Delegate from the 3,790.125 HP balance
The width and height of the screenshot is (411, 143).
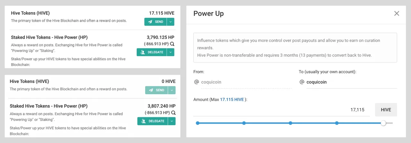coord(152,52)
